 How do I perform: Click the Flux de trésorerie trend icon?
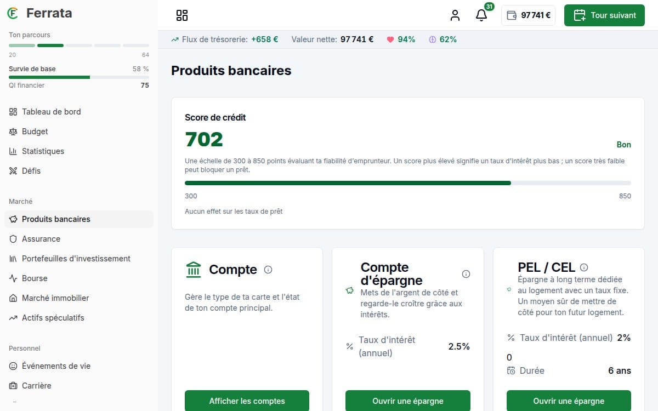pos(175,39)
